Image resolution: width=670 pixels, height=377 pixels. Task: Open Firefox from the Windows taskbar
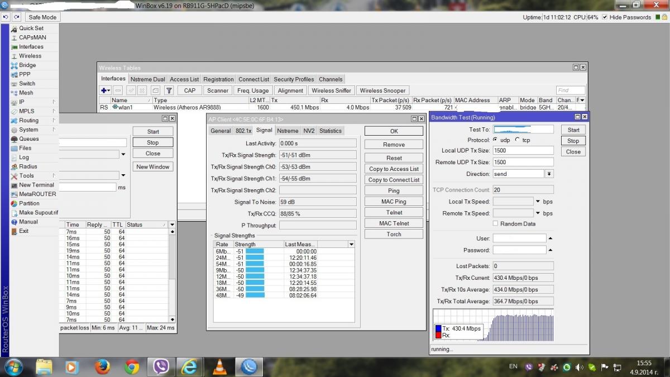tap(102, 367)
